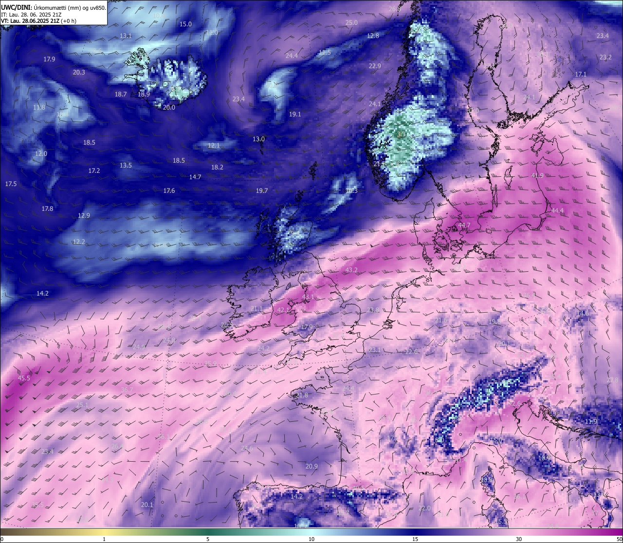Image resolution: width=623 pixels, height=543 pixels.
Task: Click the colorbar tick label 50
Action: [x=619, y=539]
